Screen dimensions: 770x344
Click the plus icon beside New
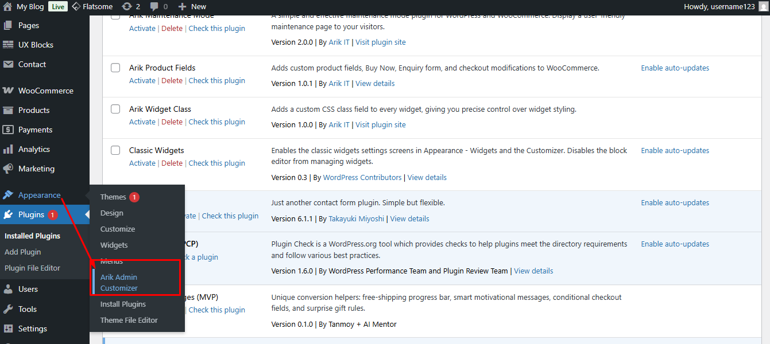(182, 7)
